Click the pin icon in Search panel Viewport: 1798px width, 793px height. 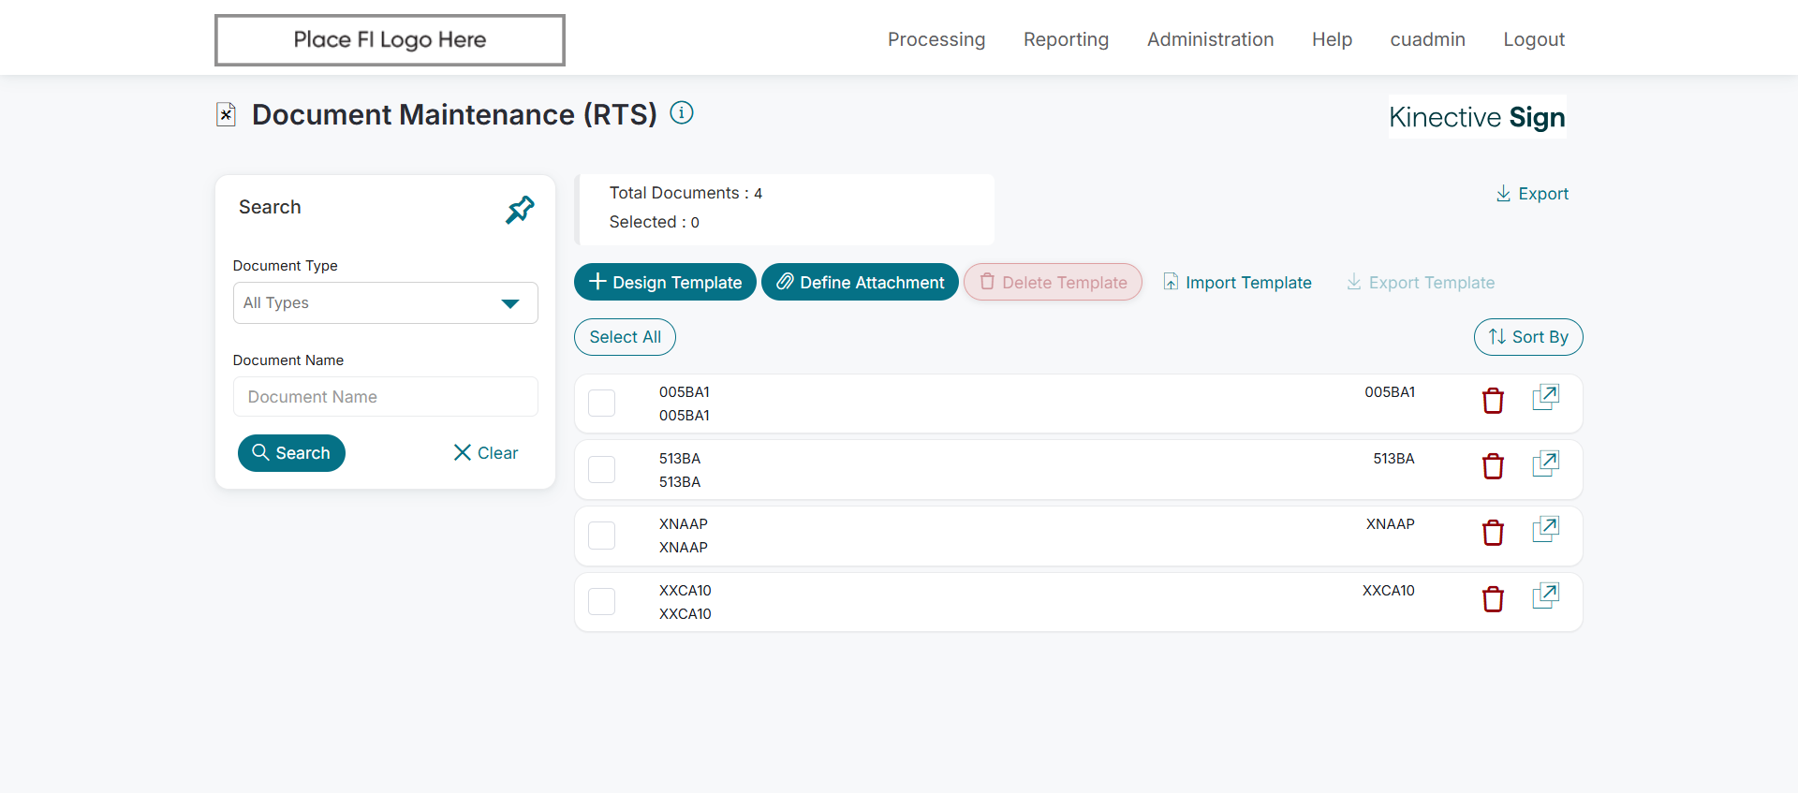(x=520, y=209)
